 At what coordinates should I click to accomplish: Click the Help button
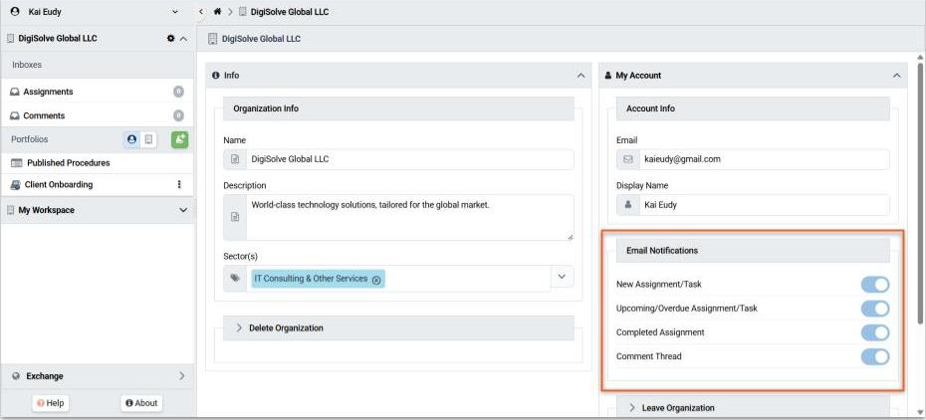[51, 403]
